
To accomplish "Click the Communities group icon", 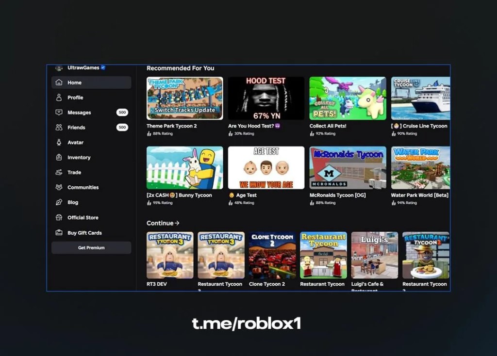I will (x=59, y=187).
